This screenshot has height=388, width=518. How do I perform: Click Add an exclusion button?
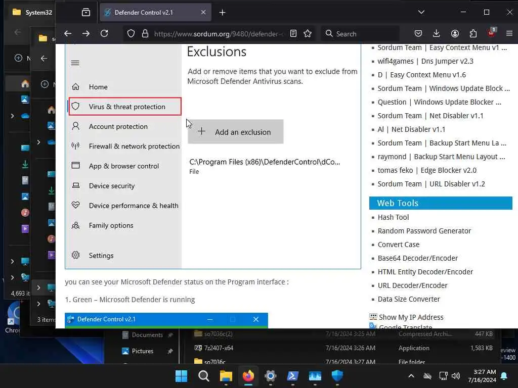click(236, 132)
